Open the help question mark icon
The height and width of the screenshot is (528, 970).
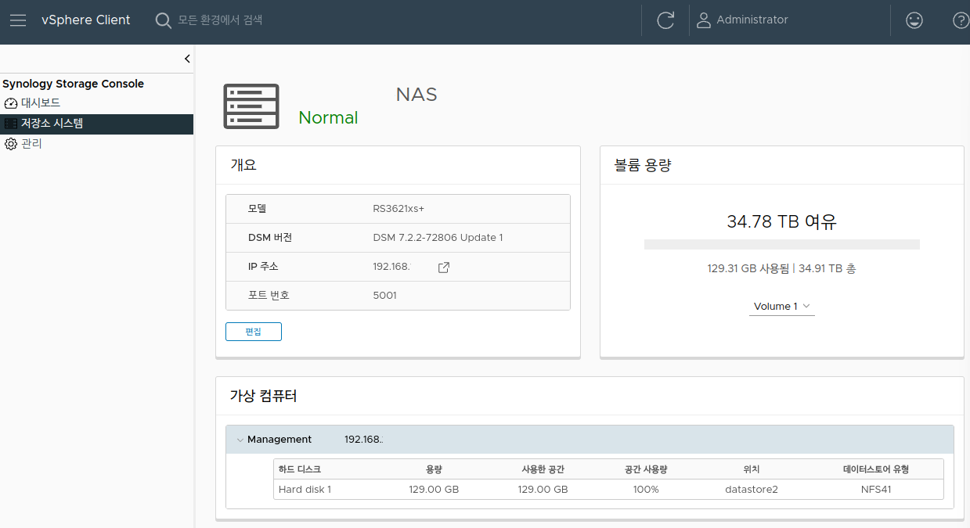[961, 20]
